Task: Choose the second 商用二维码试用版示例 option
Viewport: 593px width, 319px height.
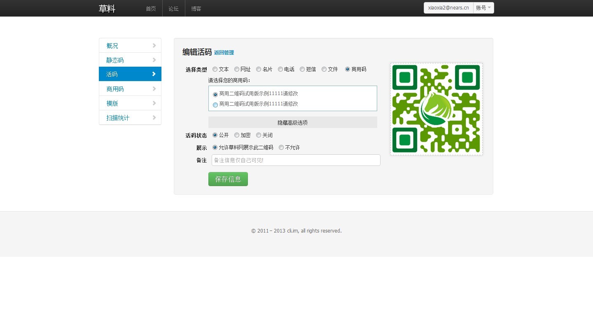Action: tap(215, 105)
